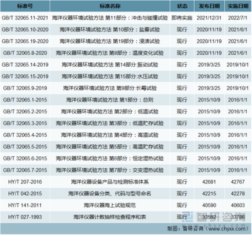
Task: Click the name ending 第7部分：交变湿热试验
Action: click(110, 170)
